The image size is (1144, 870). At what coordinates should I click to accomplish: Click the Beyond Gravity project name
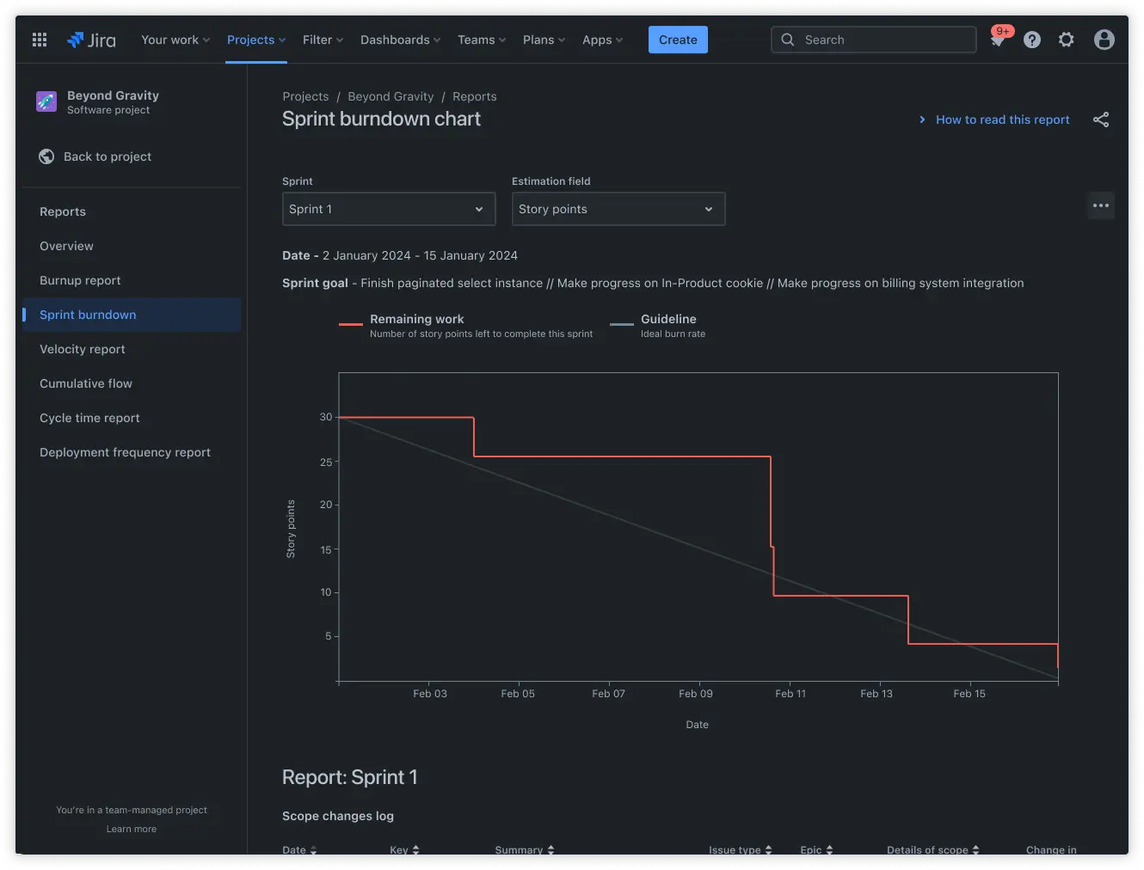pyautogui.click(x=113, y=95)
